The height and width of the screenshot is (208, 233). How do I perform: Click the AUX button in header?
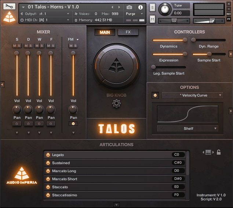pyautogui.click(x=229, y=14)
